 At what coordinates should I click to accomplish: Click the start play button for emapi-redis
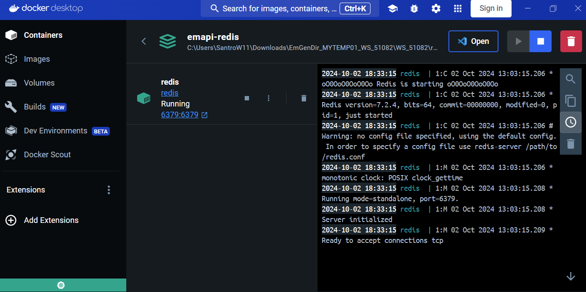[518, 41]
